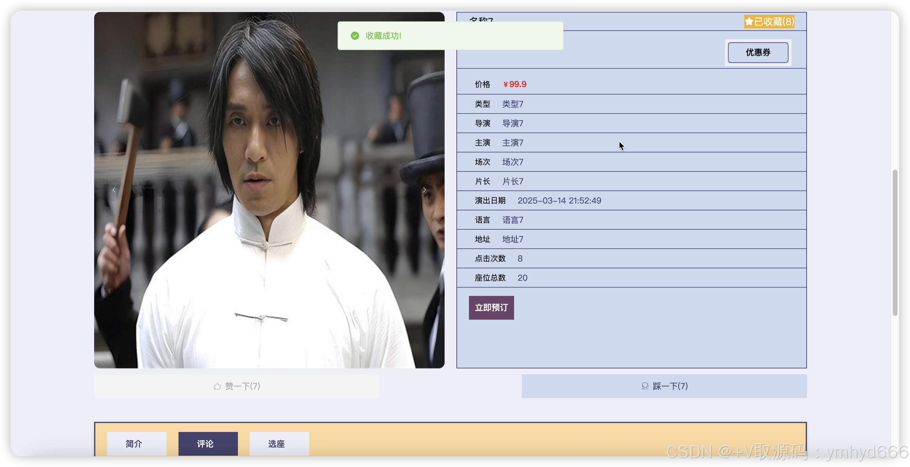Click the thumbs-up icon beside 赞一下
The height and width of the screenshot is (467, 910).
217,386
